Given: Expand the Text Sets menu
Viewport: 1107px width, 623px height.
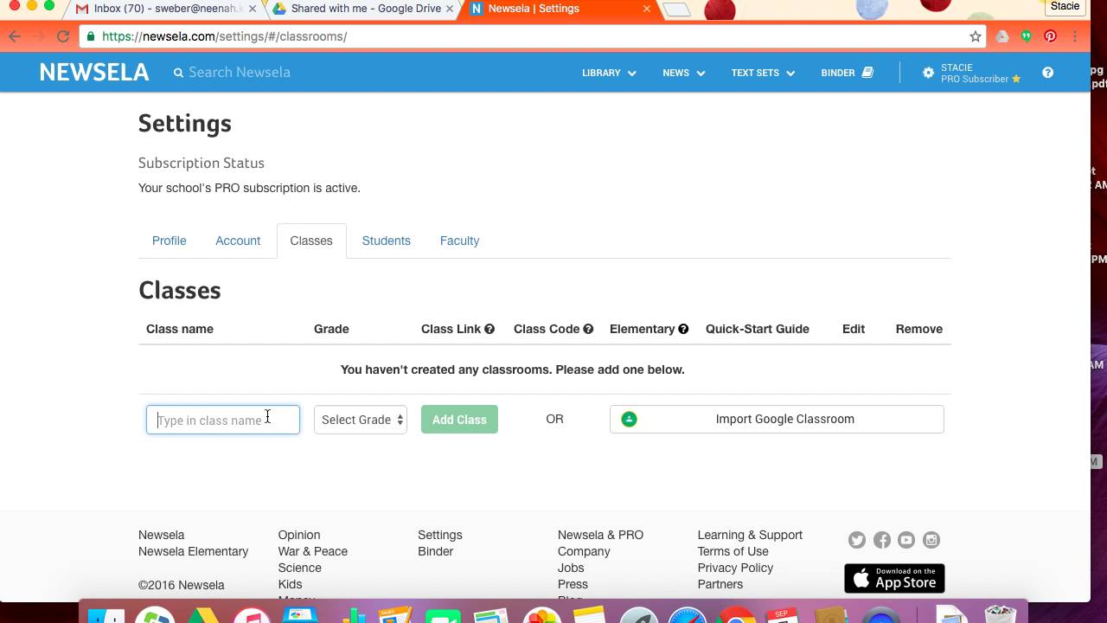Looking at the screenshot, I should pos(763,73).
